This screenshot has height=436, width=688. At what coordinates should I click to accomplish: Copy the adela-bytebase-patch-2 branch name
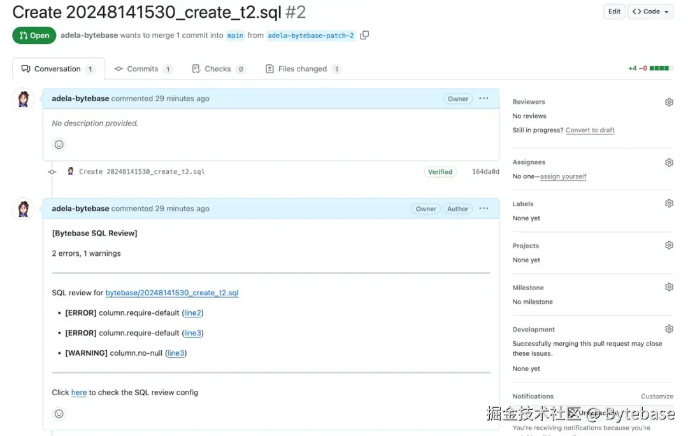pos(364,35)
